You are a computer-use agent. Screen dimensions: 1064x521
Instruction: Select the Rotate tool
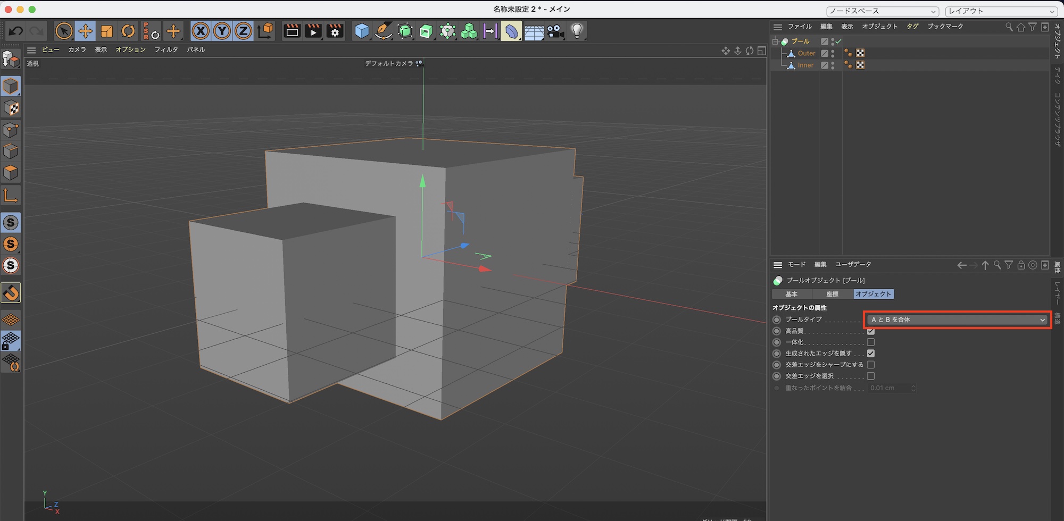pos(128,31)
